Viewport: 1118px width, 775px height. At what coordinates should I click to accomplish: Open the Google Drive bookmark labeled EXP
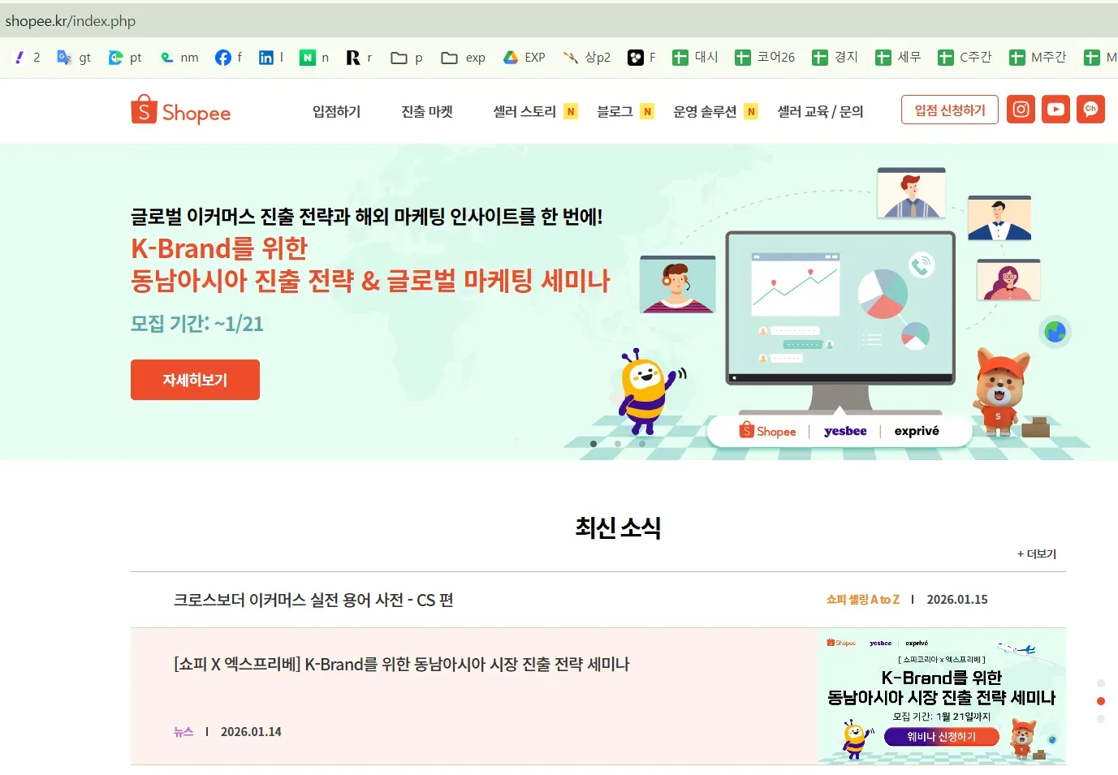524,57
